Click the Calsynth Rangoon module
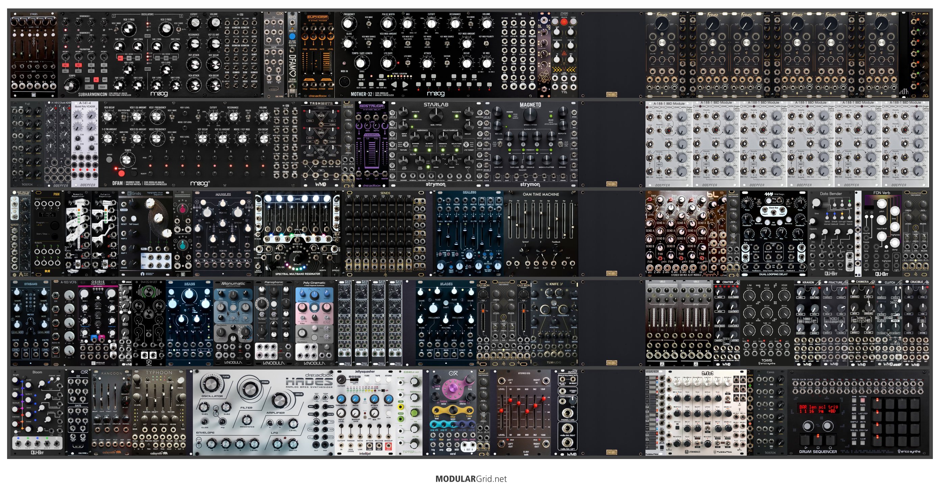The height and width of the screenshot is (486, 943). click(x=111, y=412)
